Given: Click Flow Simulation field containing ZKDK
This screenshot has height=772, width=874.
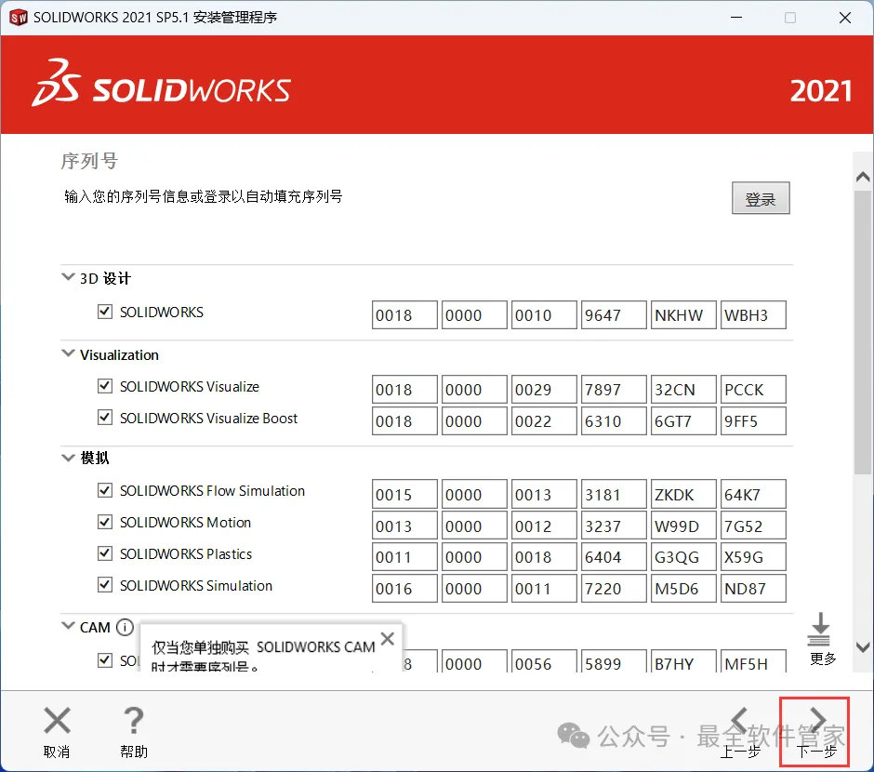Looking at the screenshot, I should pyautogui.click(x=683, y=494).
